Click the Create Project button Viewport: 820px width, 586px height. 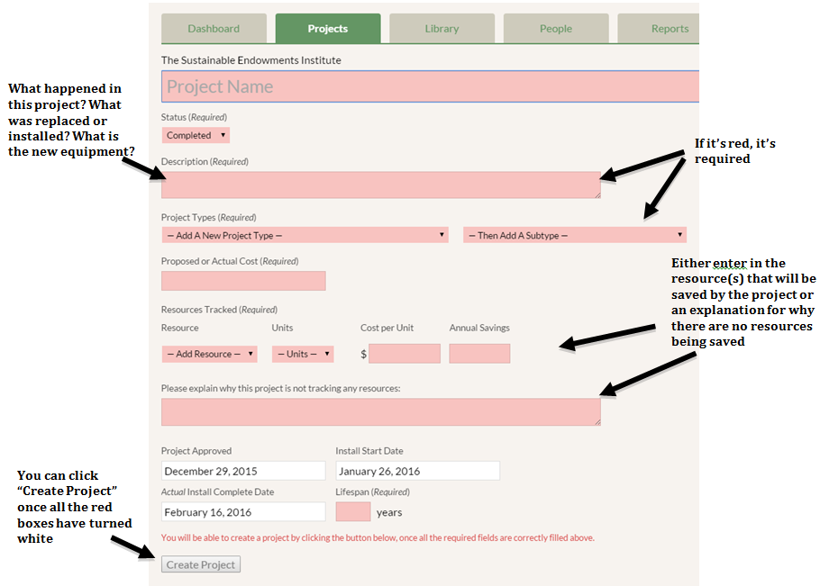point(201,564)
